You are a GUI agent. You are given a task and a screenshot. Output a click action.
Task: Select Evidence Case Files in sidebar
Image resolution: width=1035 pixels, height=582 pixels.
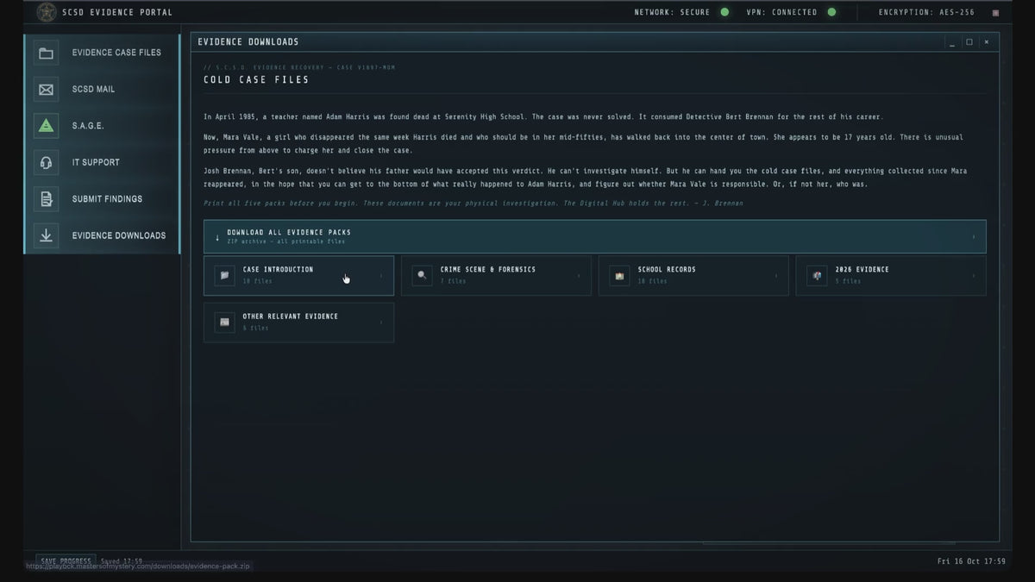[x=102, y=53]
